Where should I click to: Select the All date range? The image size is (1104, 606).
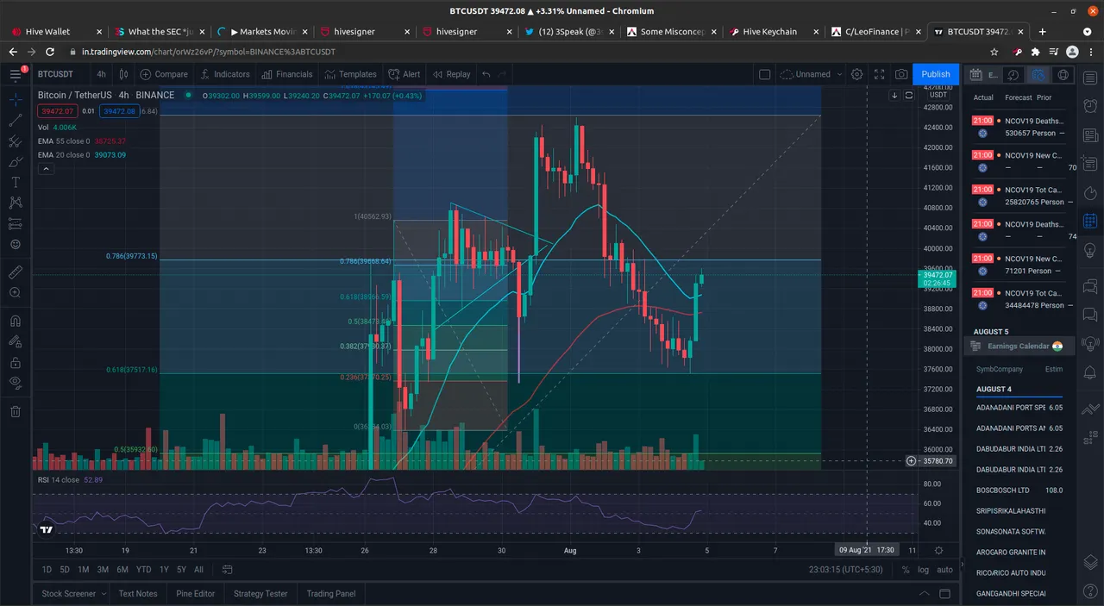pyautogui.click(x=198, y=569)
